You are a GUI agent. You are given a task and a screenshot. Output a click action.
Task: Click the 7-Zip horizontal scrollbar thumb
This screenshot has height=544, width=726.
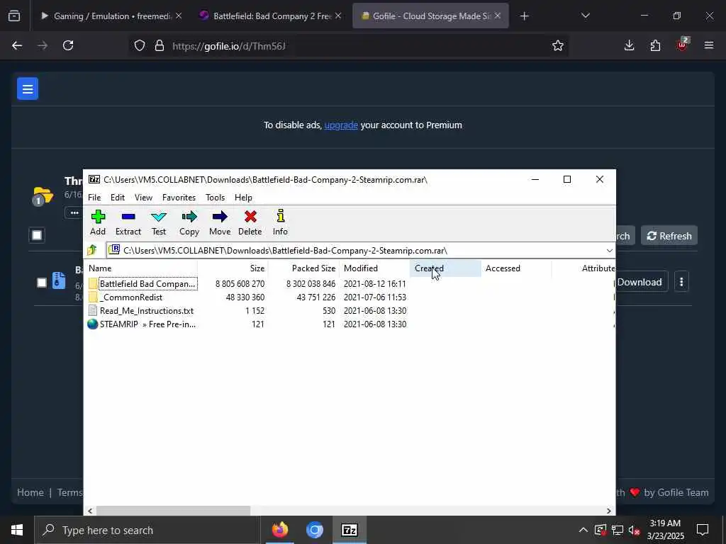coord(173,511)
